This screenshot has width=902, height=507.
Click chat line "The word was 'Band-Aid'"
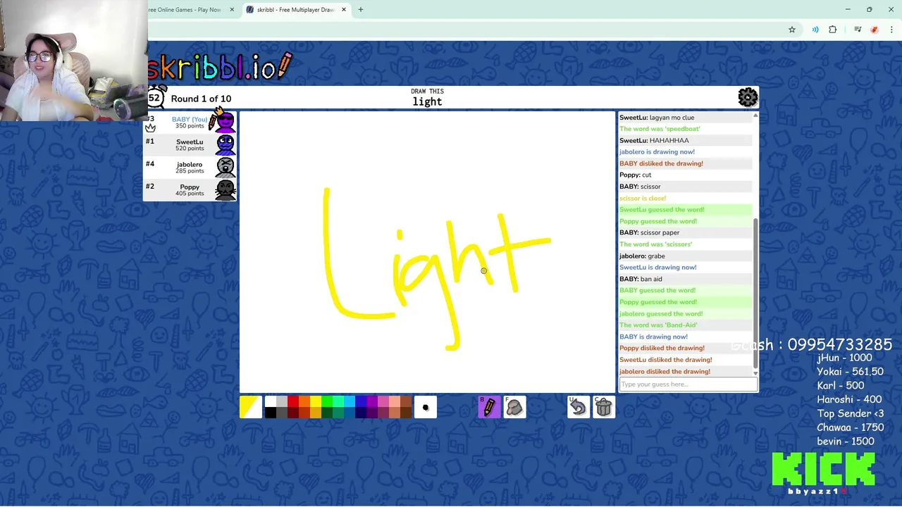(685, 325)
